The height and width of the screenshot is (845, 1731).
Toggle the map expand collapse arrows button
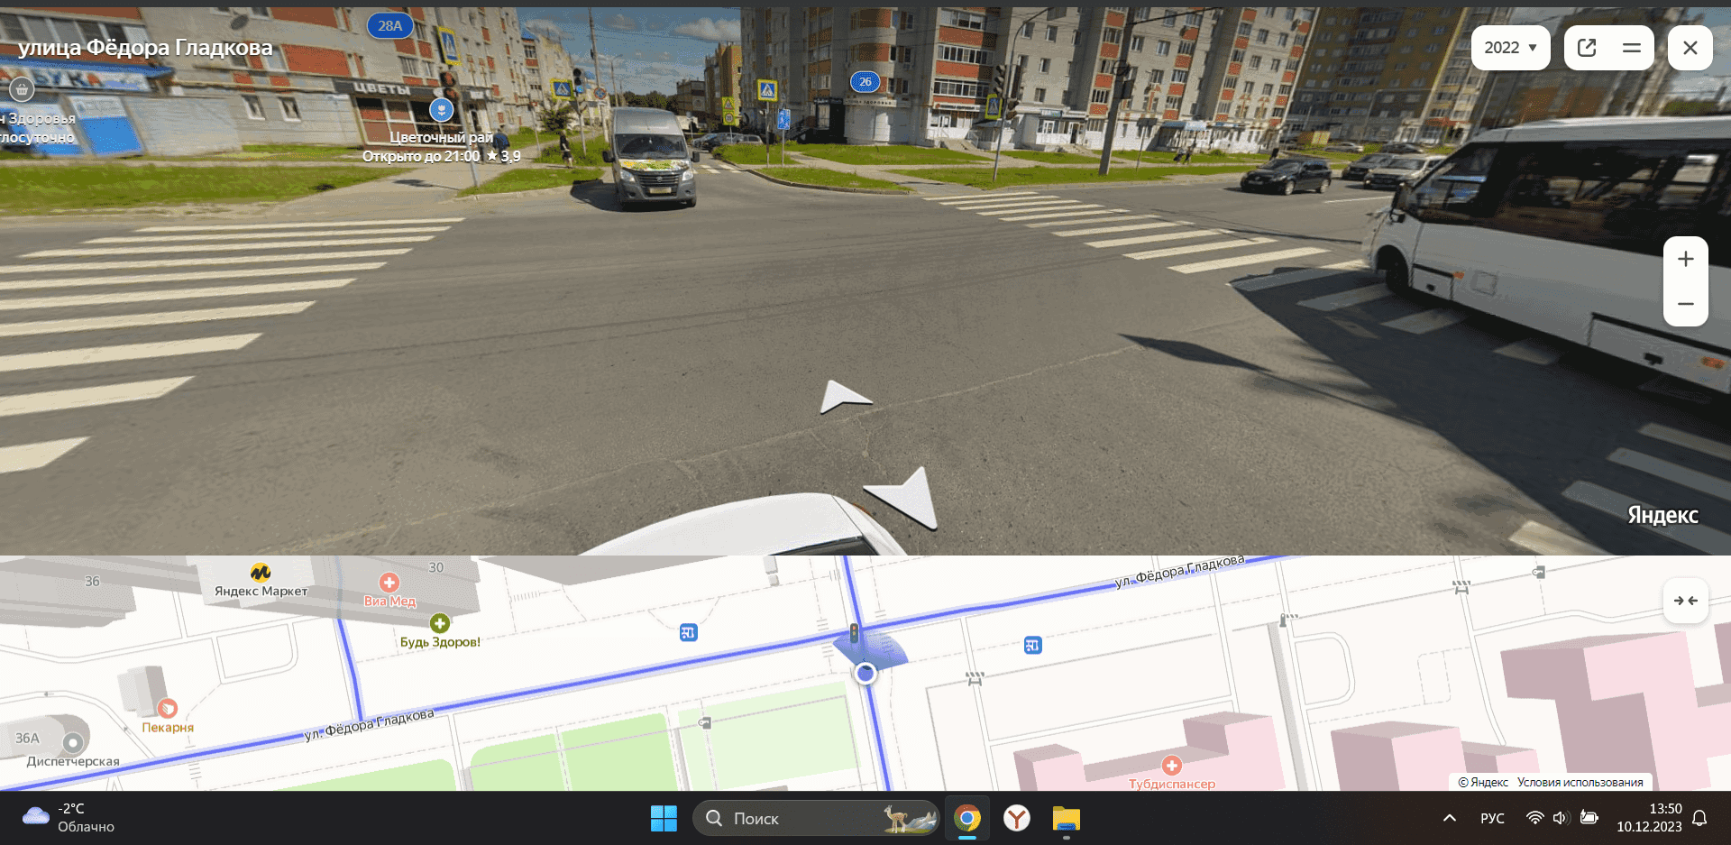[1685, 601]
